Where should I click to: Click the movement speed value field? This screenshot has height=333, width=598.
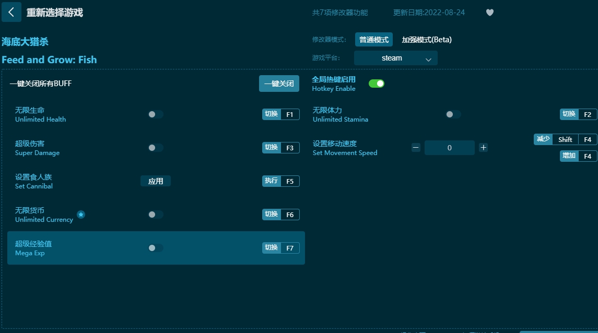450,148
